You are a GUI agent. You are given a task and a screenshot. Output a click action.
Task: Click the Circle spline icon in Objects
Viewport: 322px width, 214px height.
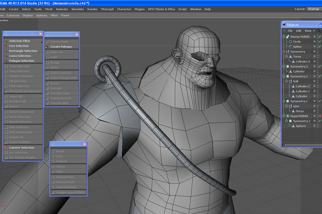click(290, 41)
